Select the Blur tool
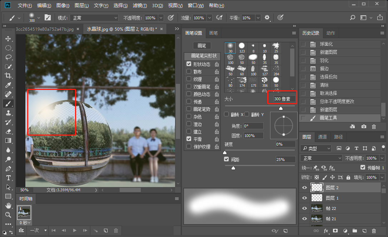Viewport: 388px width, 237px height. pyautogui.click(x=8, y=150)
